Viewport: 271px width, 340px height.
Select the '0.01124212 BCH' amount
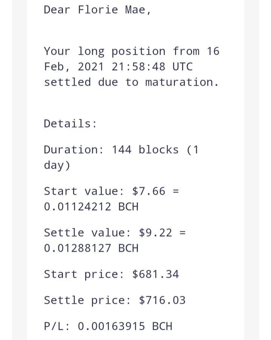coord(91,206)
